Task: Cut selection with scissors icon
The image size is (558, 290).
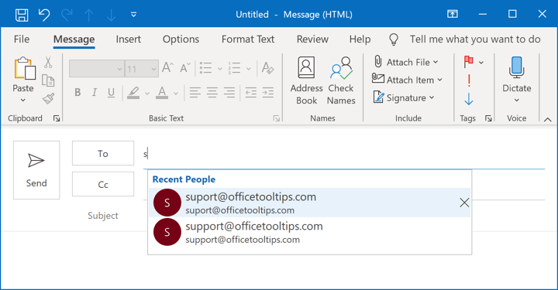Action: click(x=48, y=63)
